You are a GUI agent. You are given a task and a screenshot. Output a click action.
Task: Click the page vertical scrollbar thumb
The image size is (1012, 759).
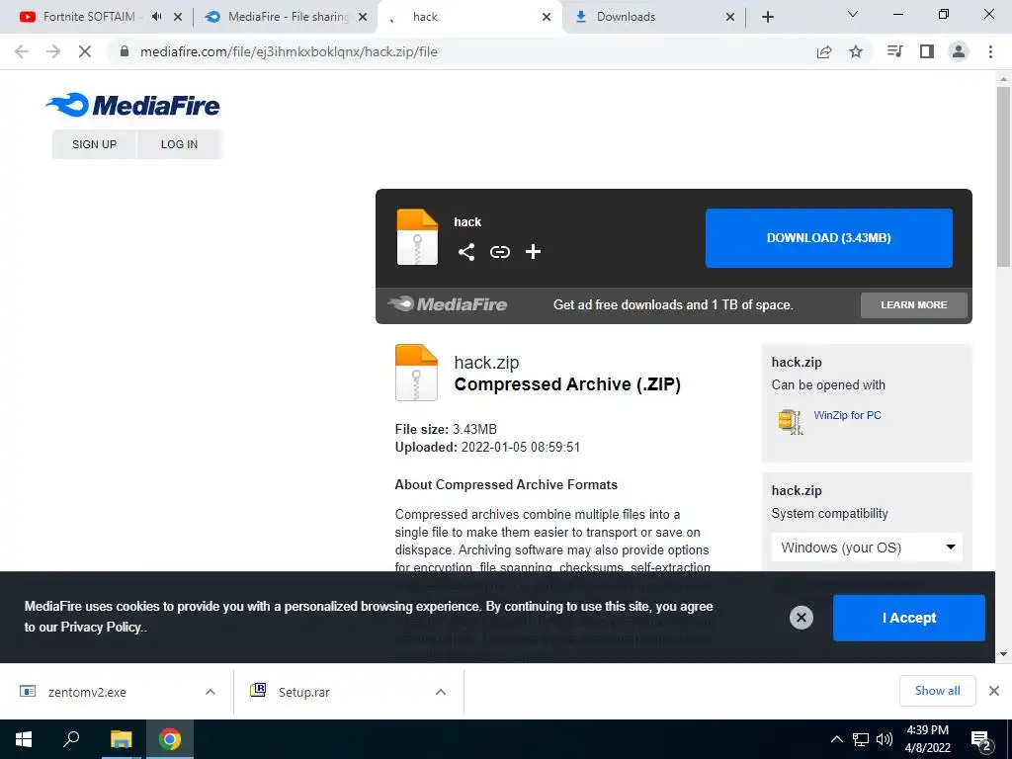pyautogui.click(x=1003, y=178)
